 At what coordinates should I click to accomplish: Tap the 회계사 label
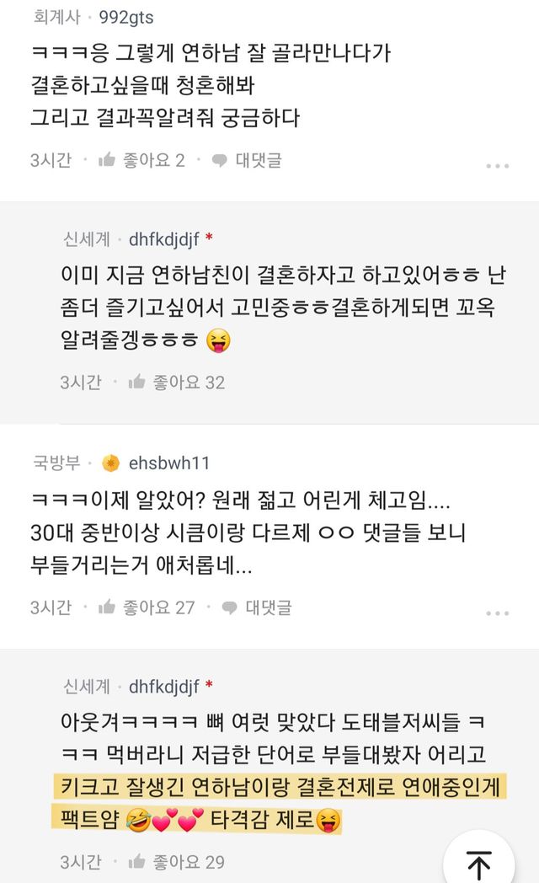pos(56,17)
